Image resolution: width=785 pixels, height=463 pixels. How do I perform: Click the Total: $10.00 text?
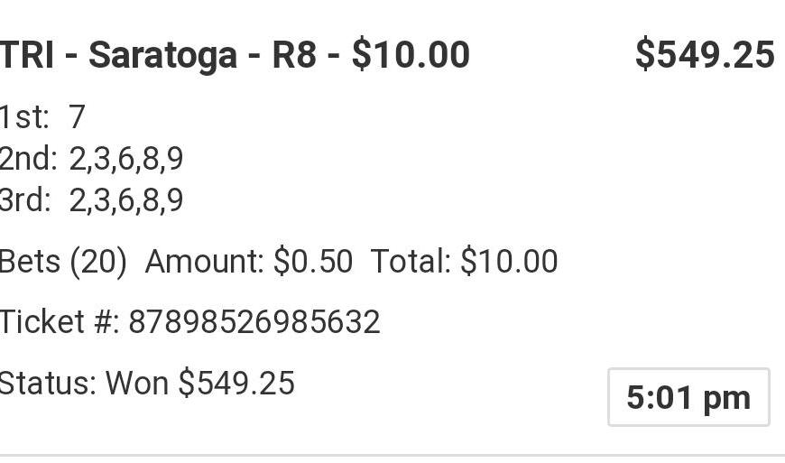[464, 262]
